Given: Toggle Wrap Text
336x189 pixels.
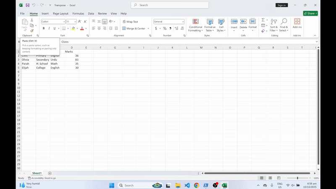Looking at the screenshot, I should (130, 22).
